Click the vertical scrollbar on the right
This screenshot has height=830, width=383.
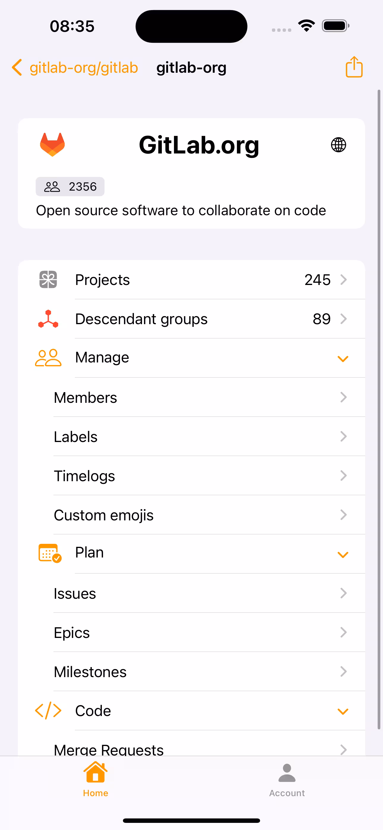[x=379, y=409]
